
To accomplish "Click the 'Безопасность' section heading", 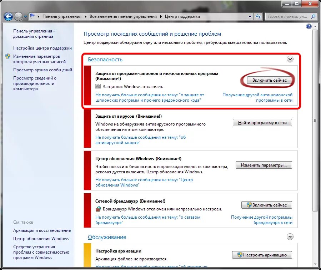I will click(x=105, y=60).
